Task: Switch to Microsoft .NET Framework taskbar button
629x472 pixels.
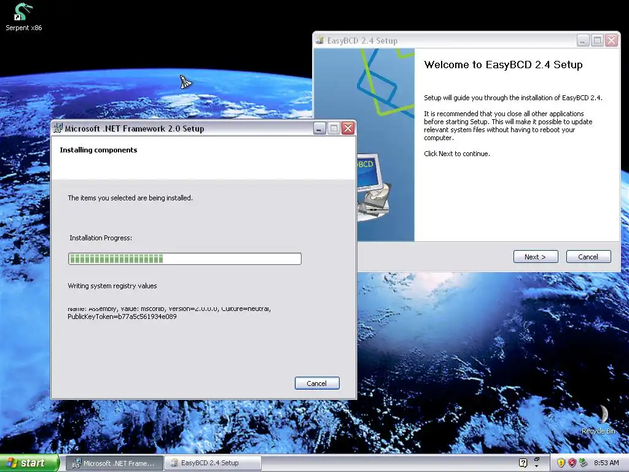Action: [114, 463]
